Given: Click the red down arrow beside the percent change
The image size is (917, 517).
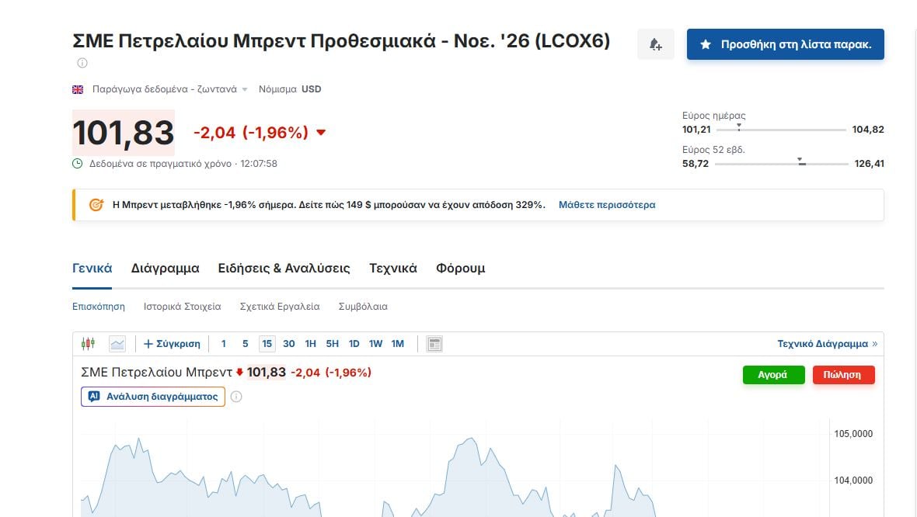Looking at the screenshot, I should [x=321, y=133].
